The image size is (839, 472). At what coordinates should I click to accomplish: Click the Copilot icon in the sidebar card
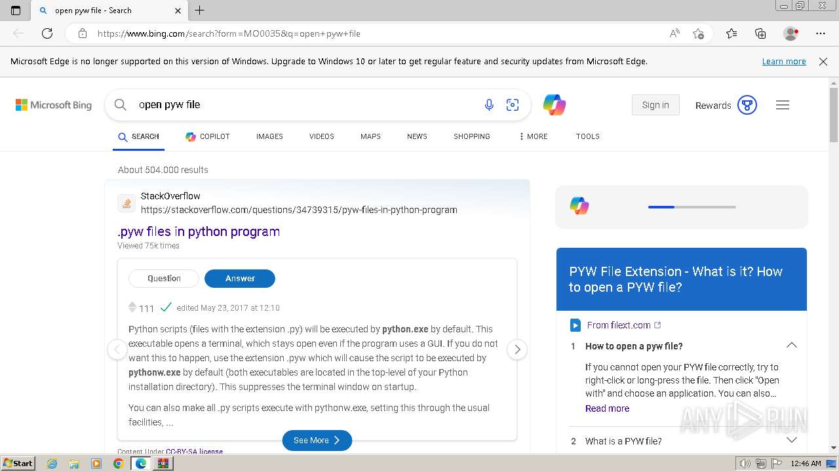point(579,206)
